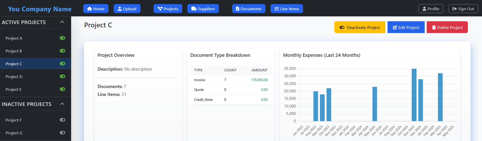Screen dimensions: 482x141
Task: Go to the Home page
Action: (96, 9)
